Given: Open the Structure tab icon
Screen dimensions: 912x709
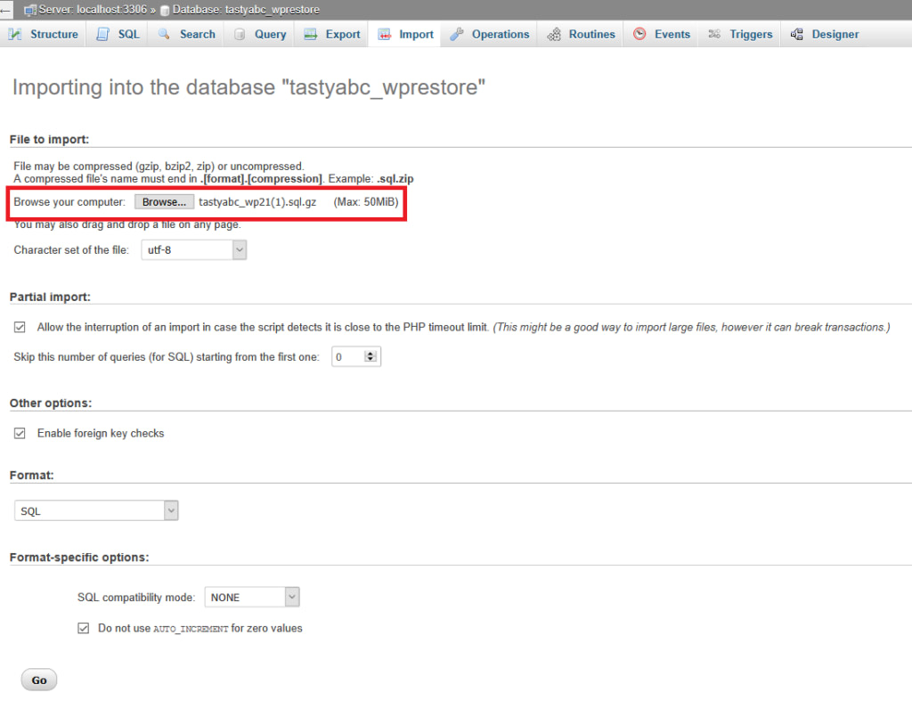Looking at the screenshot, I should (14, 34).
